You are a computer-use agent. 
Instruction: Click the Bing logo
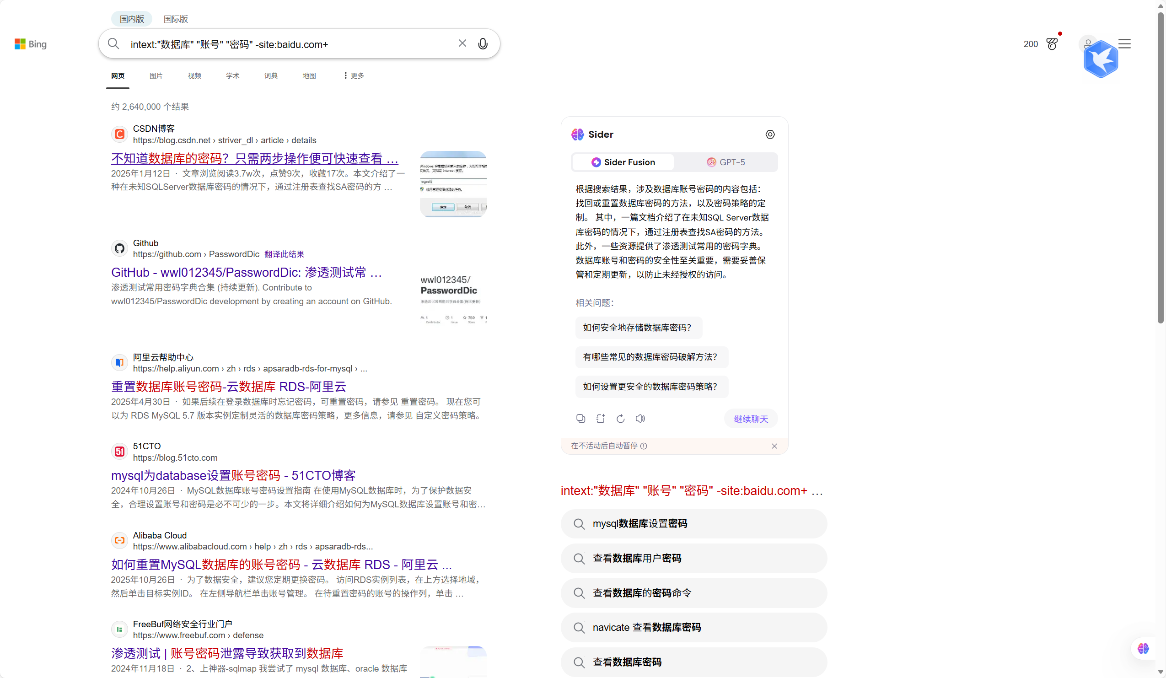(x=30, y=44)
